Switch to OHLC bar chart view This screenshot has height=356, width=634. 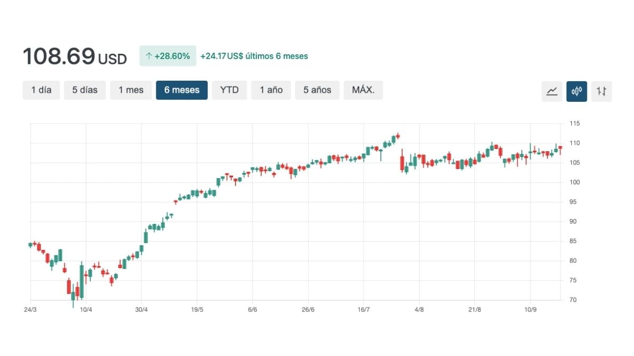coord(601,91)
